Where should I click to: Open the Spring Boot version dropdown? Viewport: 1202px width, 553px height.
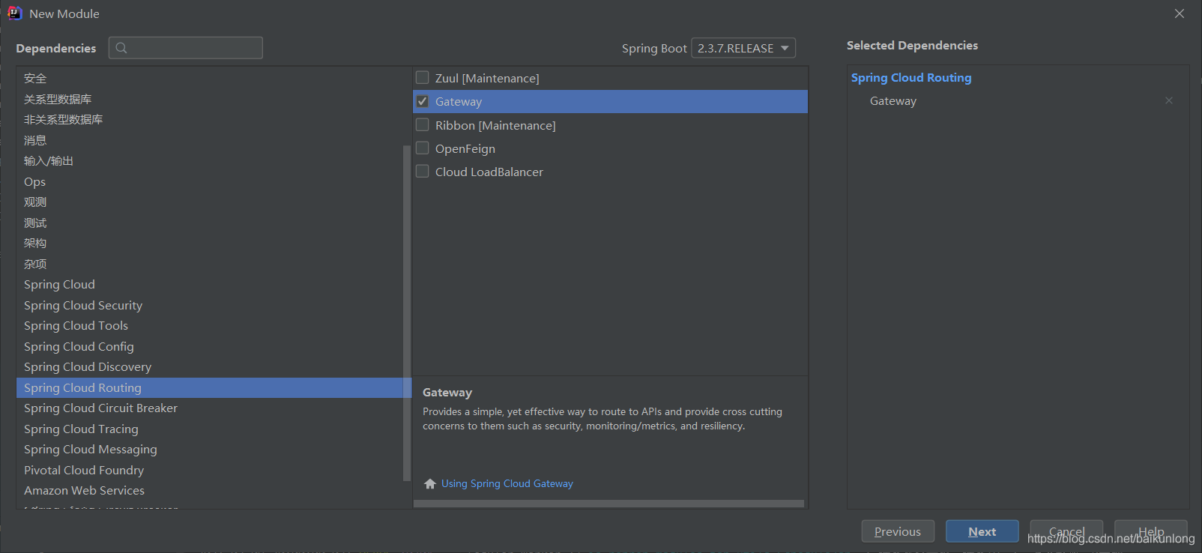(743, 48)
